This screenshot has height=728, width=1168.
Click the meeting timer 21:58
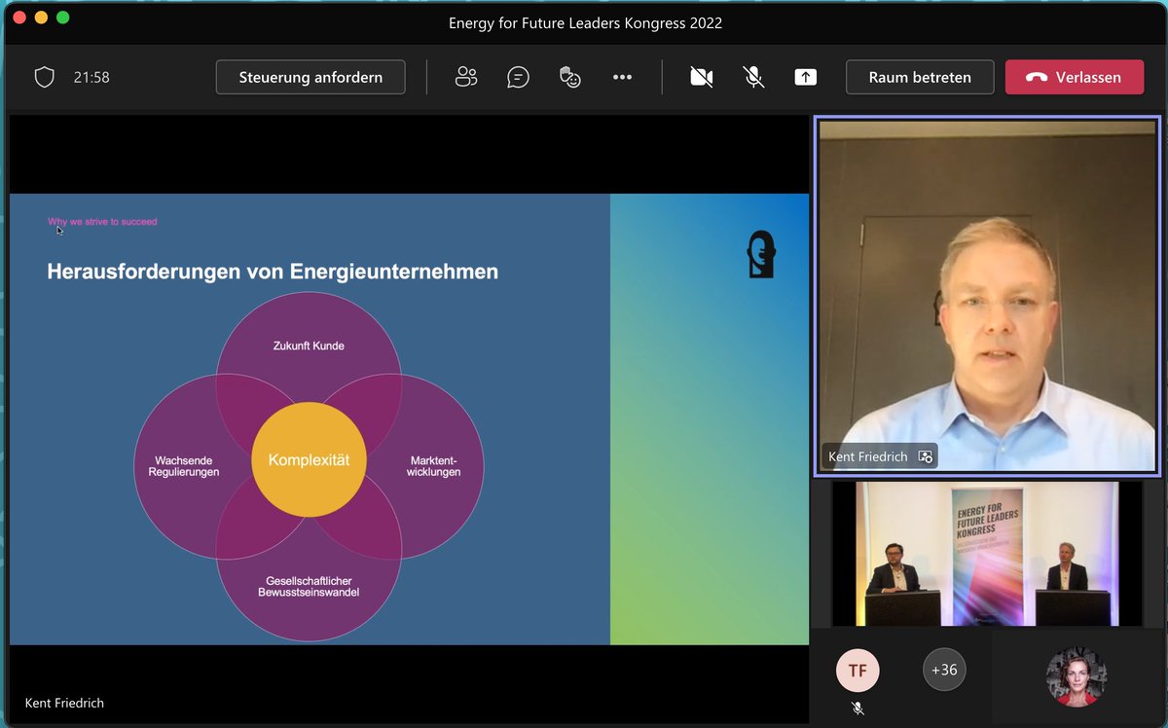pos(91,77)
